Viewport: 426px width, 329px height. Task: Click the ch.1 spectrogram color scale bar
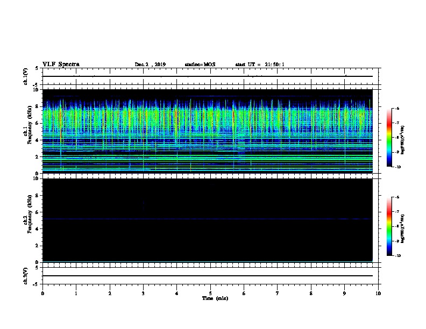click(389, 138)
